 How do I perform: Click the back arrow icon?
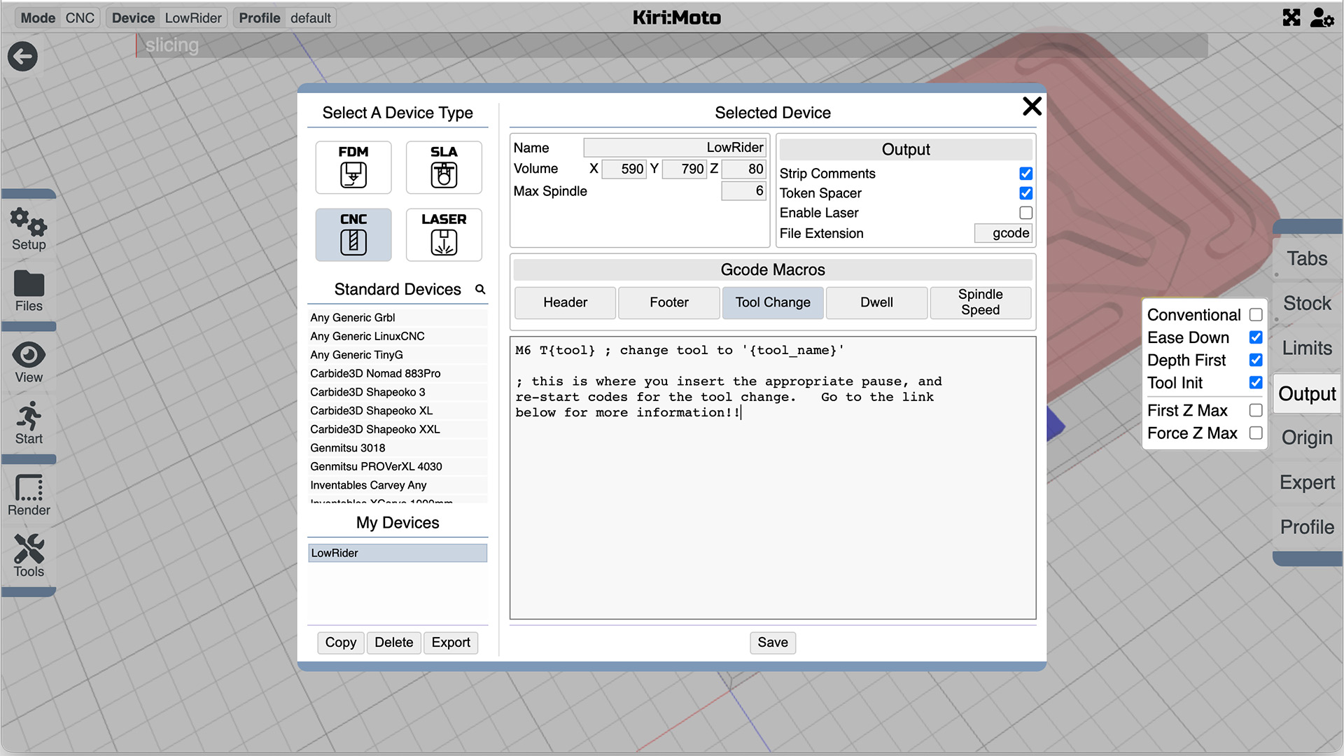[x=22, y=57]
